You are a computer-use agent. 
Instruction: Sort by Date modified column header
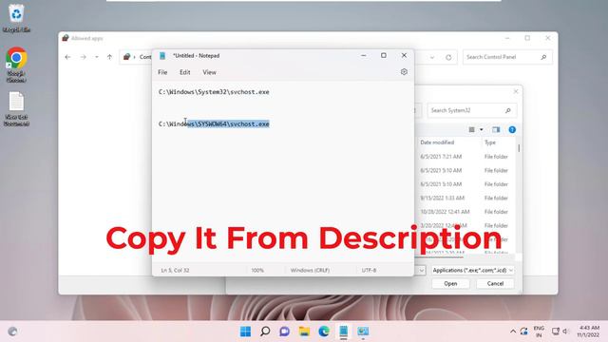(437, 142)
